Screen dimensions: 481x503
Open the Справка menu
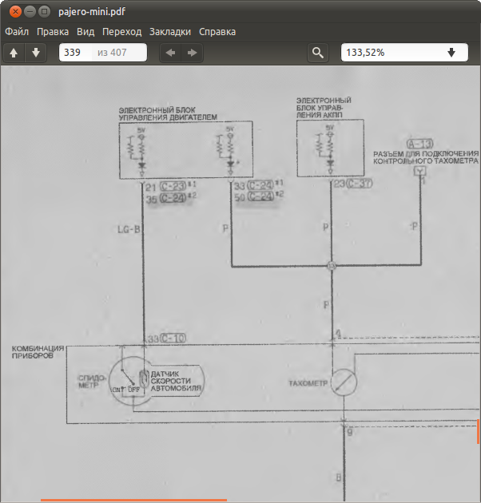click(x=217, y=32)
